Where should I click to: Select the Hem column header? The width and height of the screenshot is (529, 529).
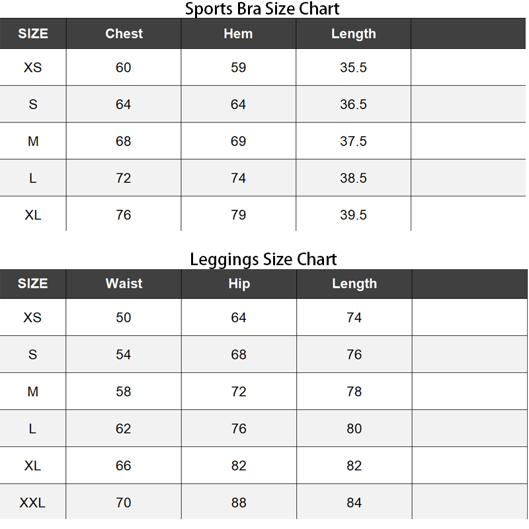pos(238,34)
